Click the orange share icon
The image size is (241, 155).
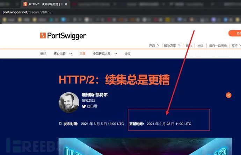point(228,95)
